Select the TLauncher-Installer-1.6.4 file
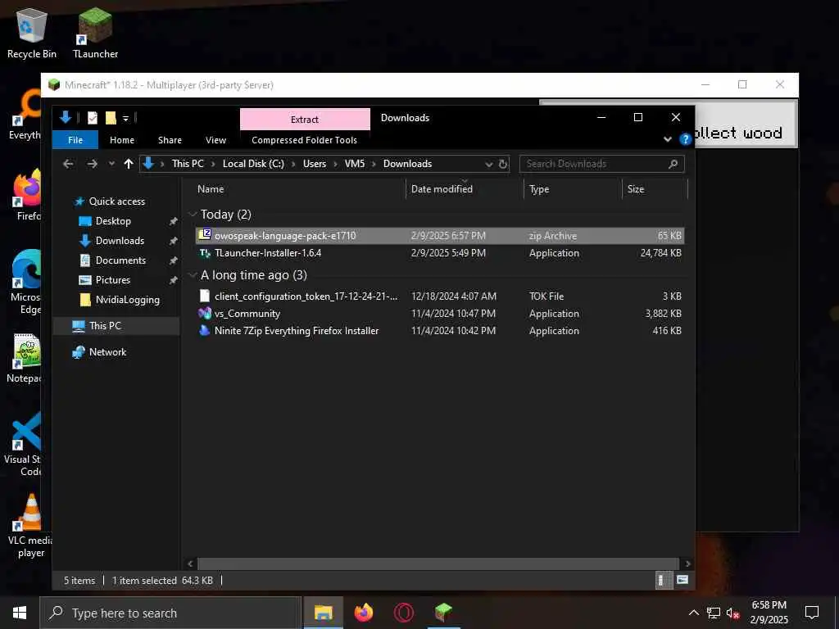839x629 pixels. (440, 253)
